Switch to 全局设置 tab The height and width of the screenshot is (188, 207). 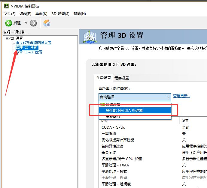pos(104,78)
